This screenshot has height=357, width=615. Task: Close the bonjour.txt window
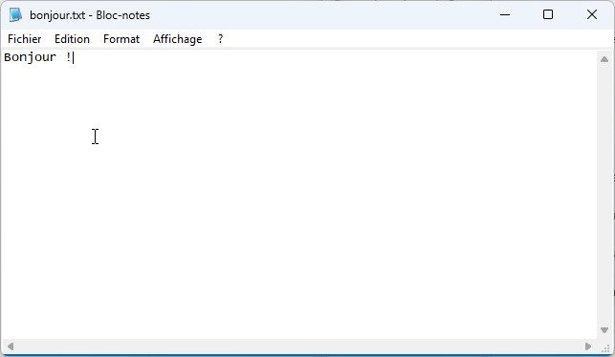(592, 15)
